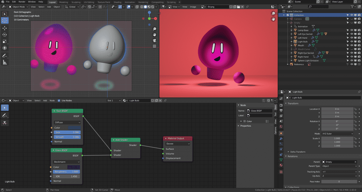This screenshot has height=192, width=362.
Task: Open the Output properties tab
Action: 281,110
